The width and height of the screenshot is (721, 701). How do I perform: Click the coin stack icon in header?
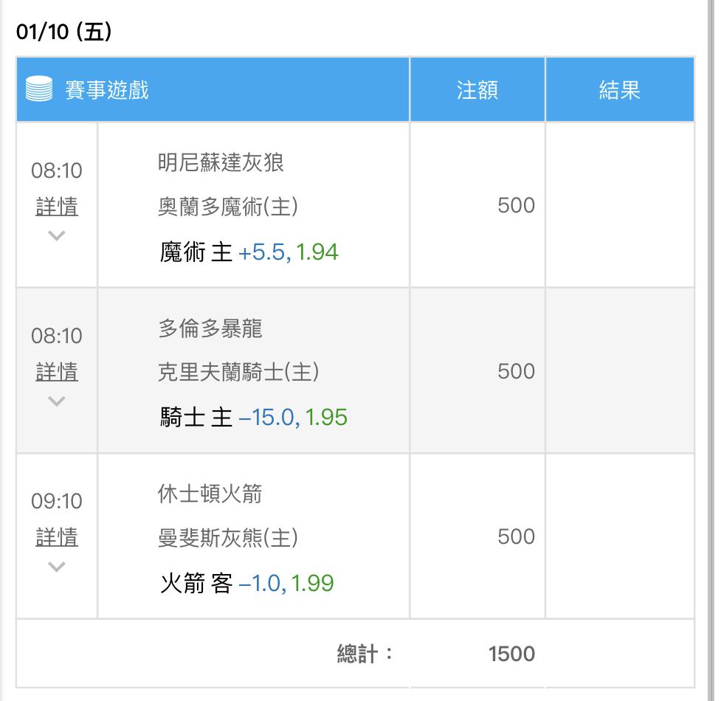click(x=39, y=89)
